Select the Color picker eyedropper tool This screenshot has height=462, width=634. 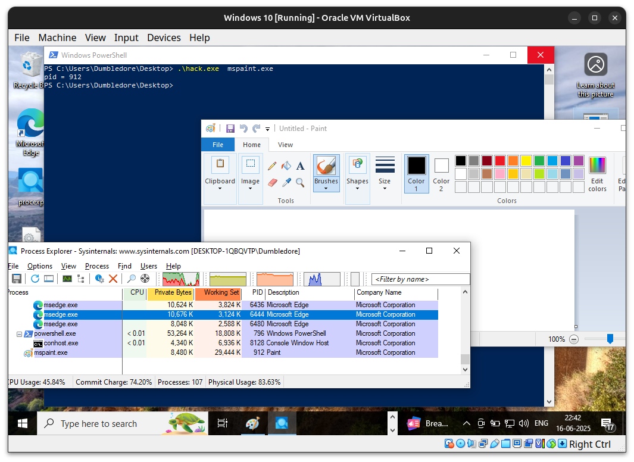(286, 183)
